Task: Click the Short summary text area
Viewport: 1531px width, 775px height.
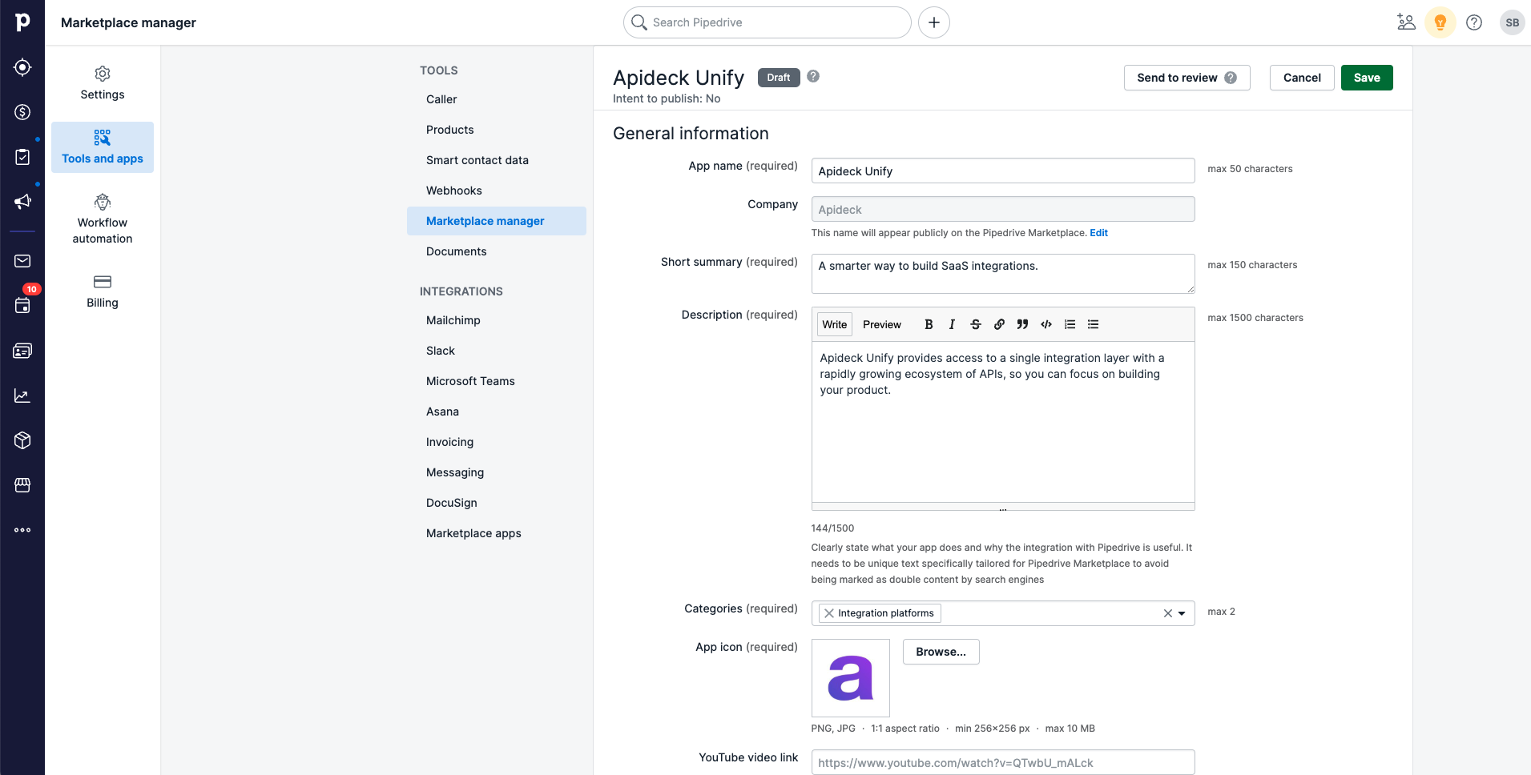Action: (1003, 274)
